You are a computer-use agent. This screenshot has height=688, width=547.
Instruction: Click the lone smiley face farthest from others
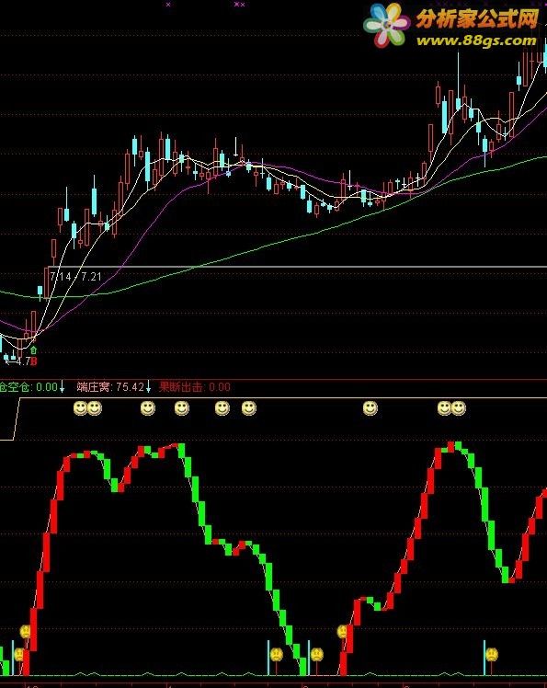(x=370, y=408)
